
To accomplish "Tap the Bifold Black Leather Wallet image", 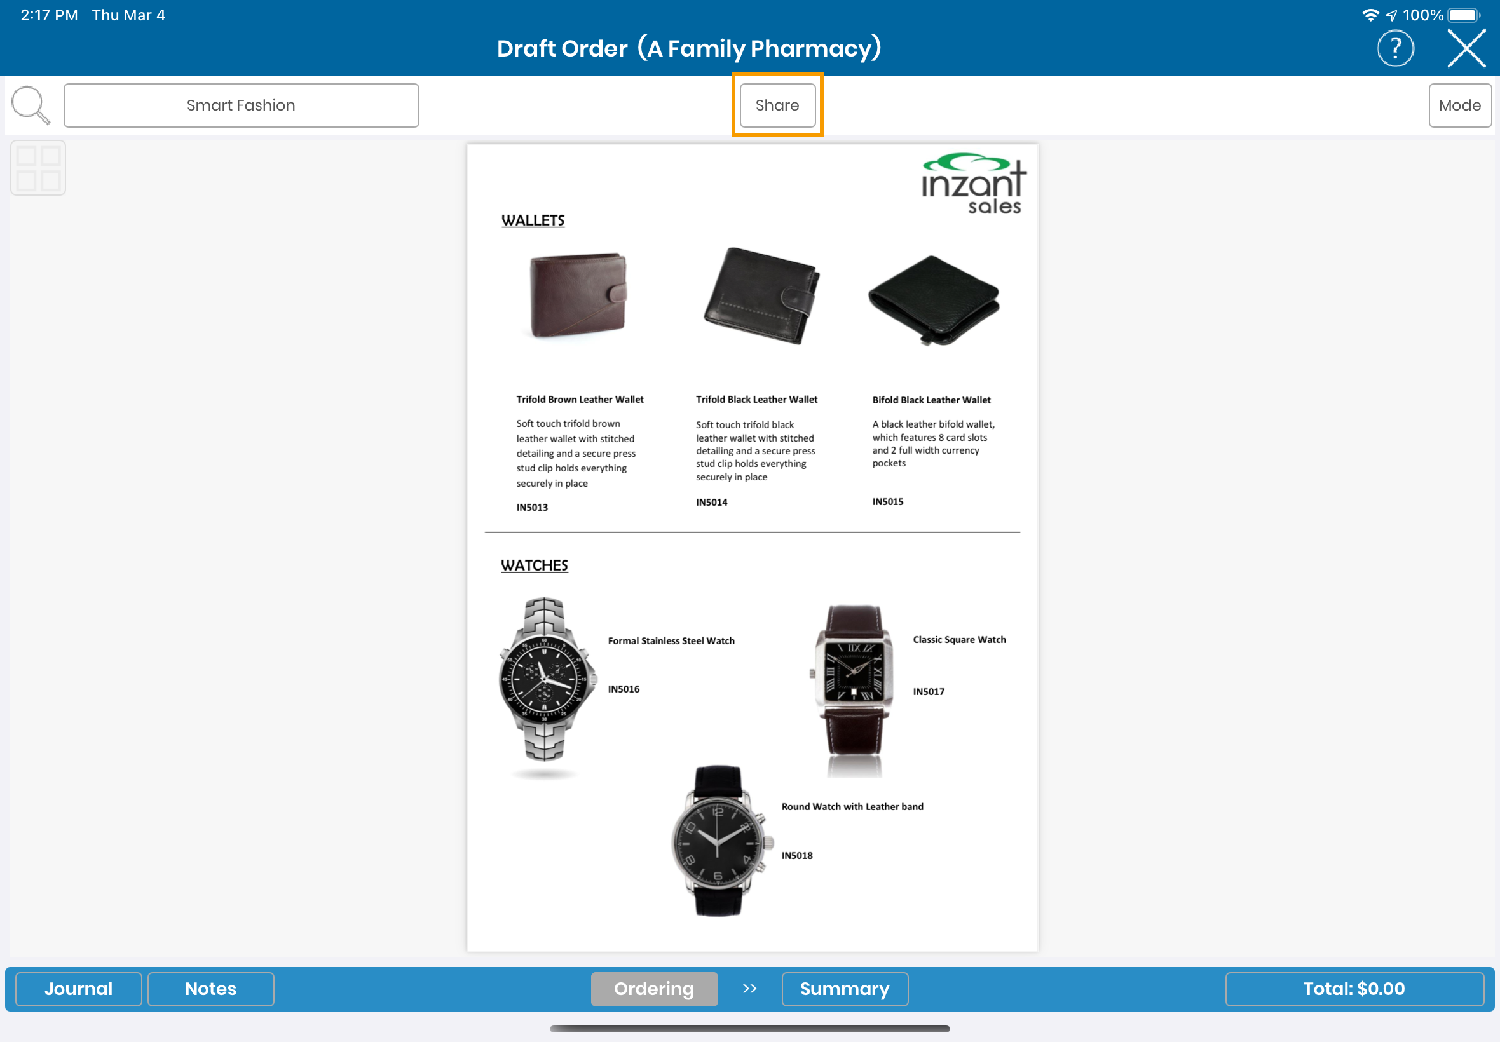I will tap(934, 301).
